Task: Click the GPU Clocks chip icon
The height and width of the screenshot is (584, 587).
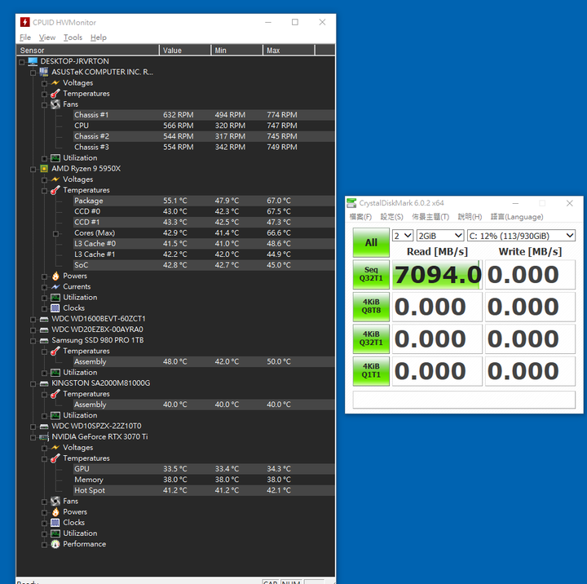Action: pos(55,523)
